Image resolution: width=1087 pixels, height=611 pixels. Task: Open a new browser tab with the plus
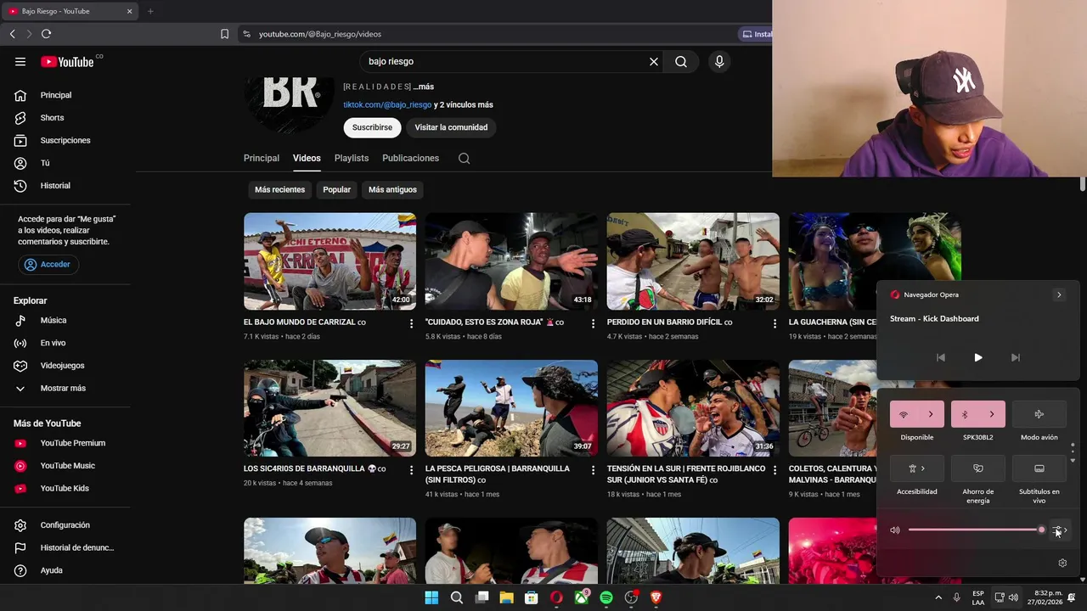tap(150, 11)
